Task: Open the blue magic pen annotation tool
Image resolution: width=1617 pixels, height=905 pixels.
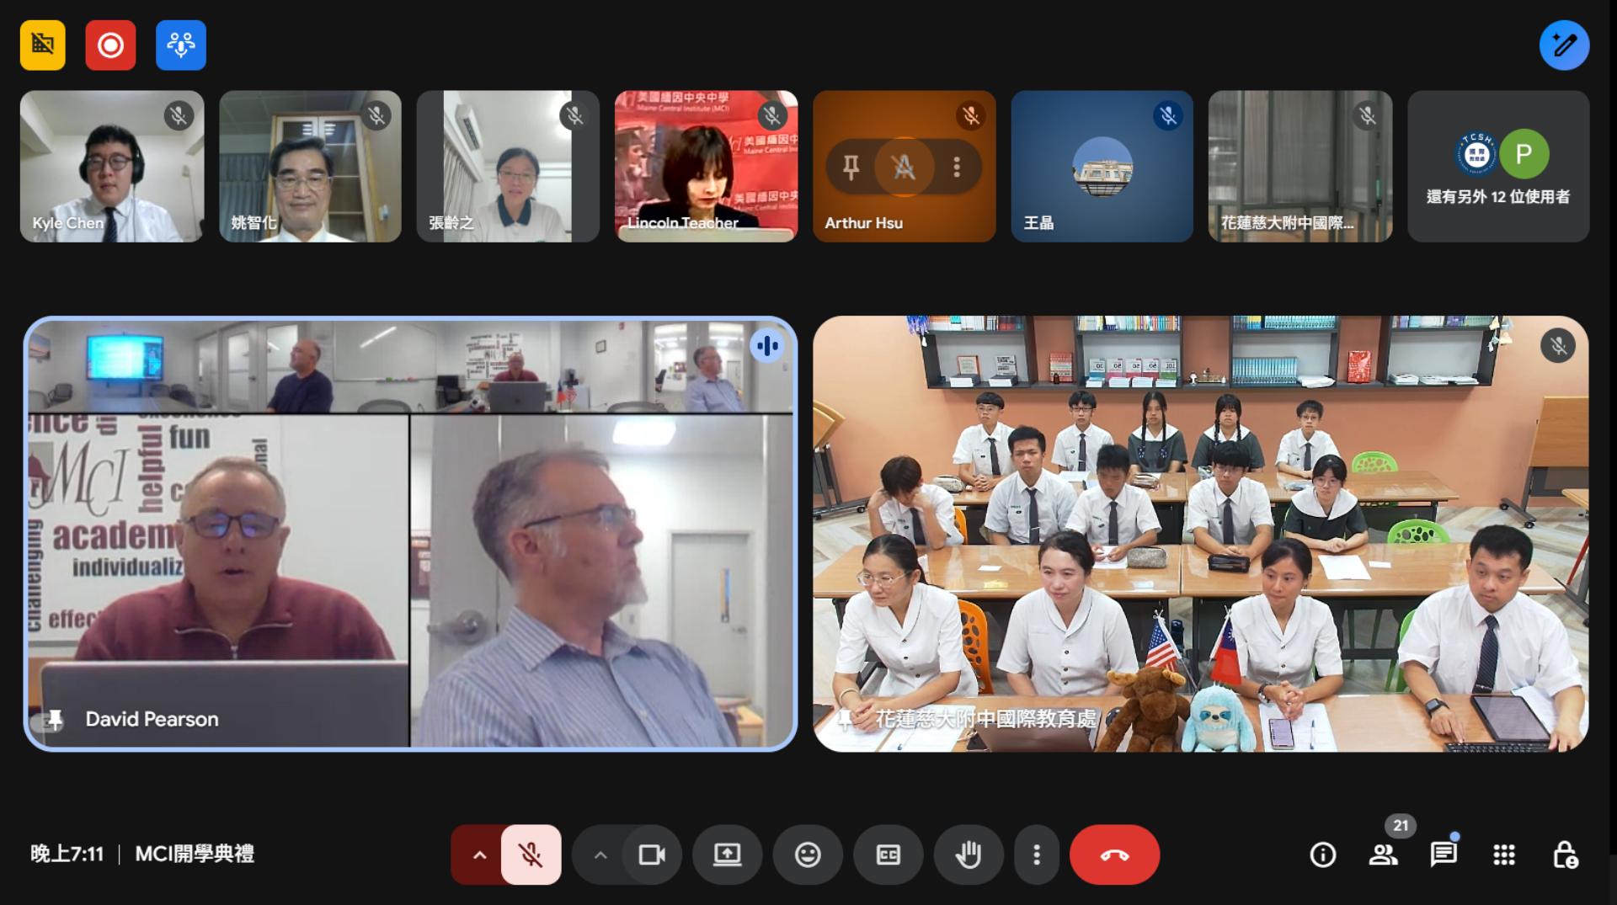Action: click(1564, 45)
